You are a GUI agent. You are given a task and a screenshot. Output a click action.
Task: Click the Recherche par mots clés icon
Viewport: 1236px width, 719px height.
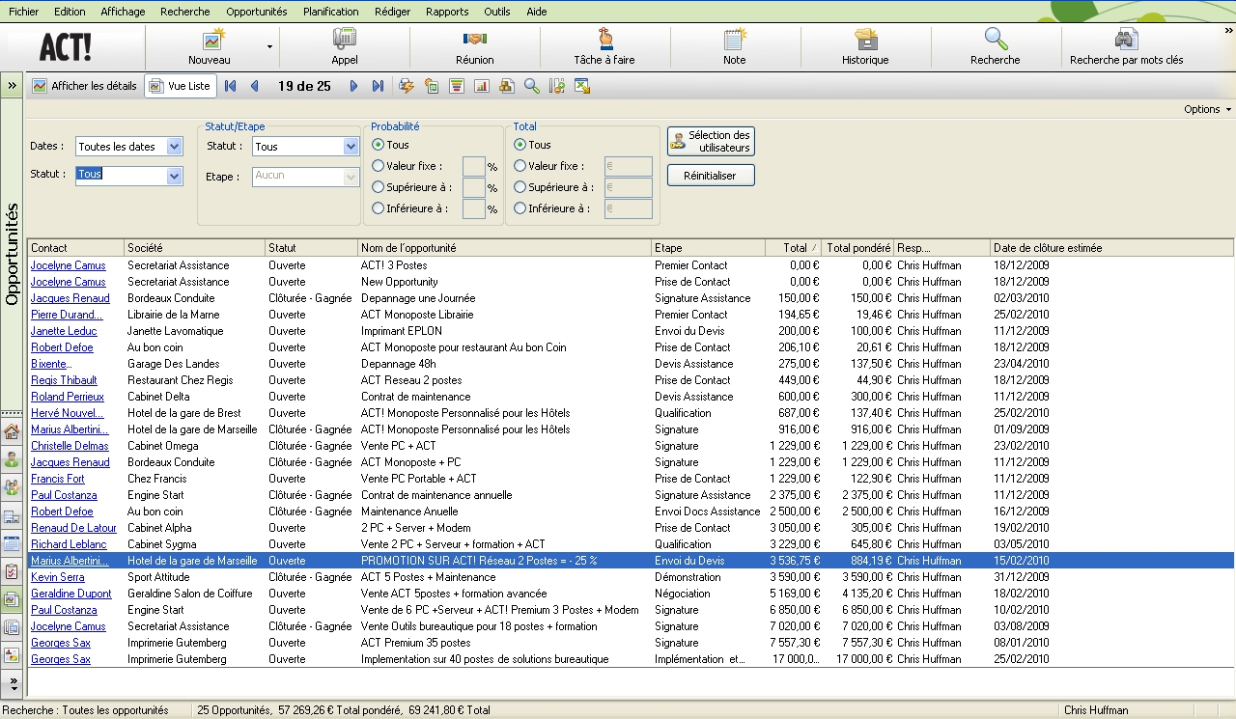tap(1126, 40)
